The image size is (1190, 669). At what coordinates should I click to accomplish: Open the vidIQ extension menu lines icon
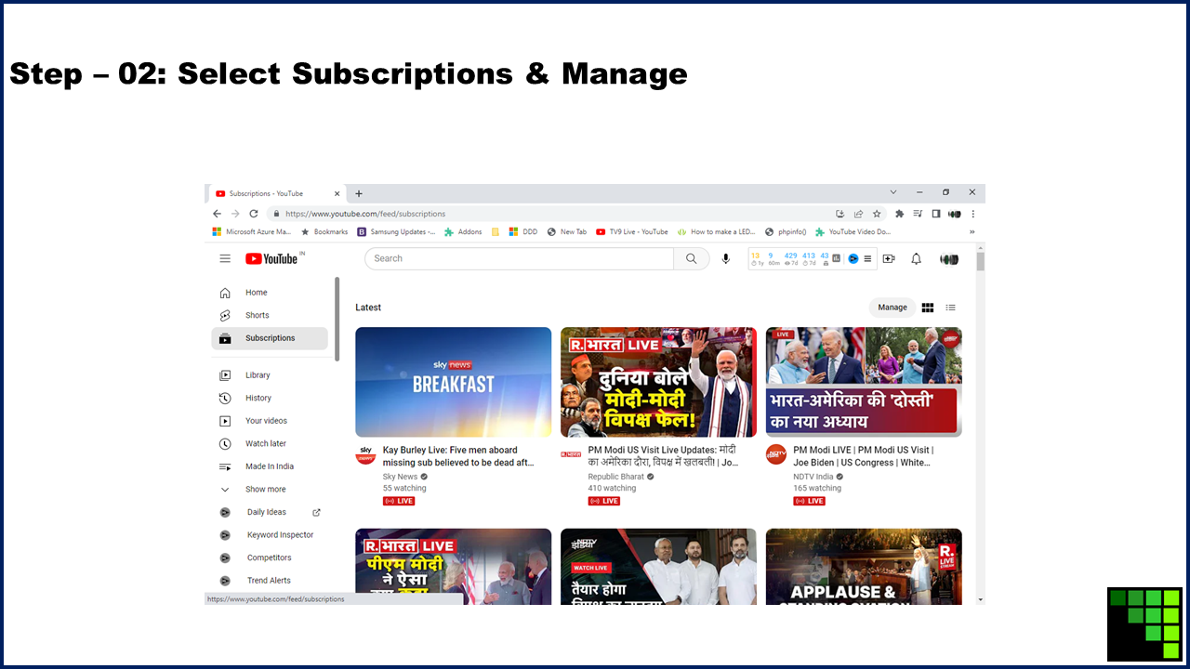point(867,258)
